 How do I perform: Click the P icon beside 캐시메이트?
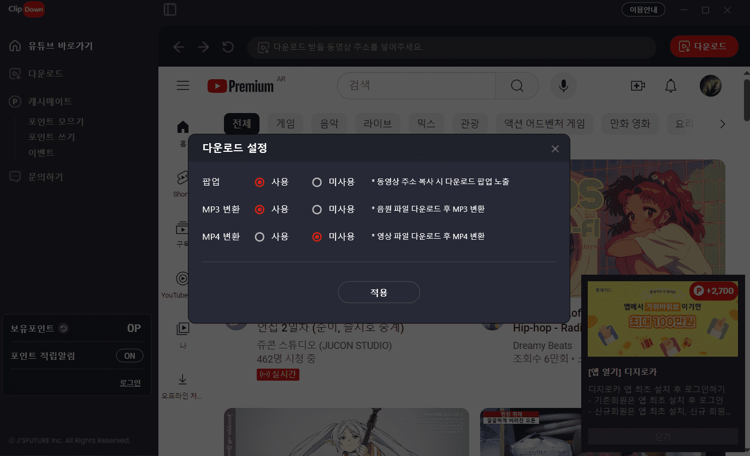pos(15,101)
